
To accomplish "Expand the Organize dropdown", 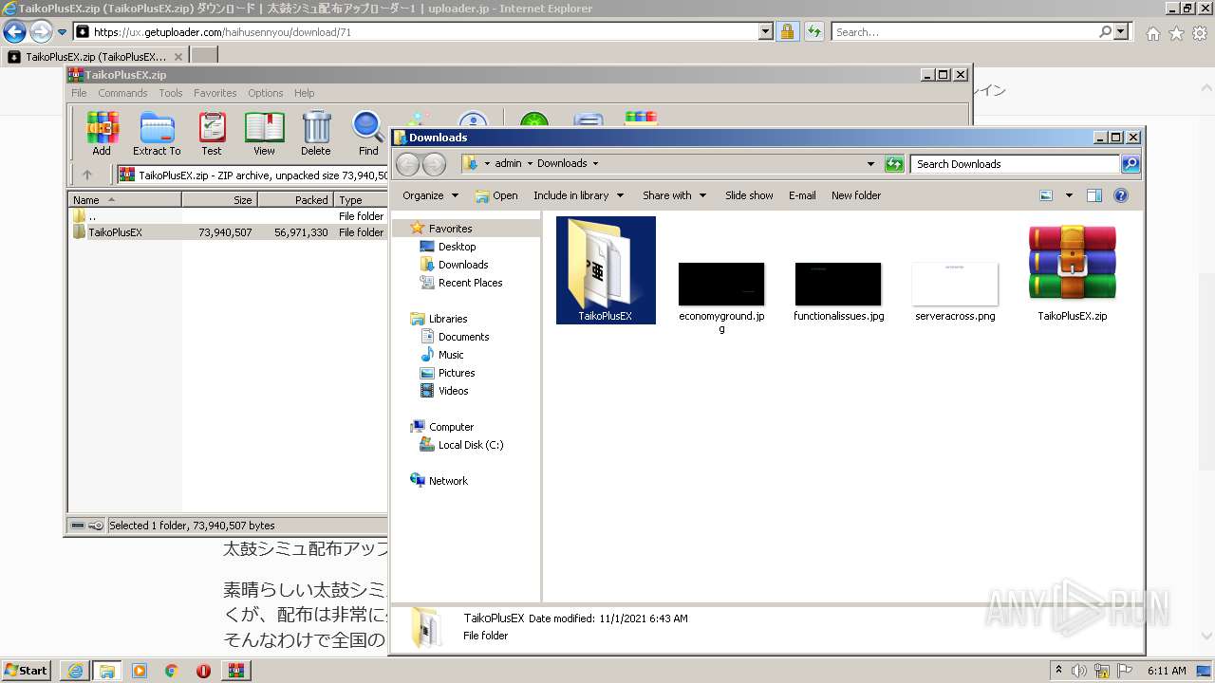I will point(430,195).
